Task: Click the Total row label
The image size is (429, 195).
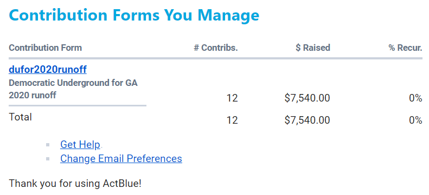Action: (x=20, y=117)
